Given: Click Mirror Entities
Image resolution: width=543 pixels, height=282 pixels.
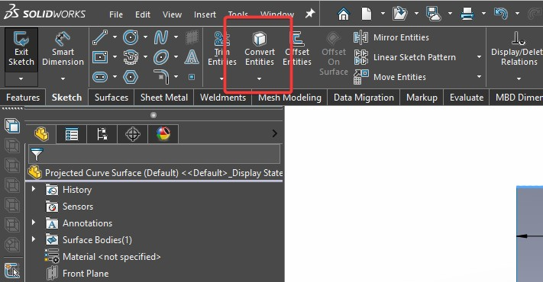Looking at the screenshot, I should (x=391, y=37).
